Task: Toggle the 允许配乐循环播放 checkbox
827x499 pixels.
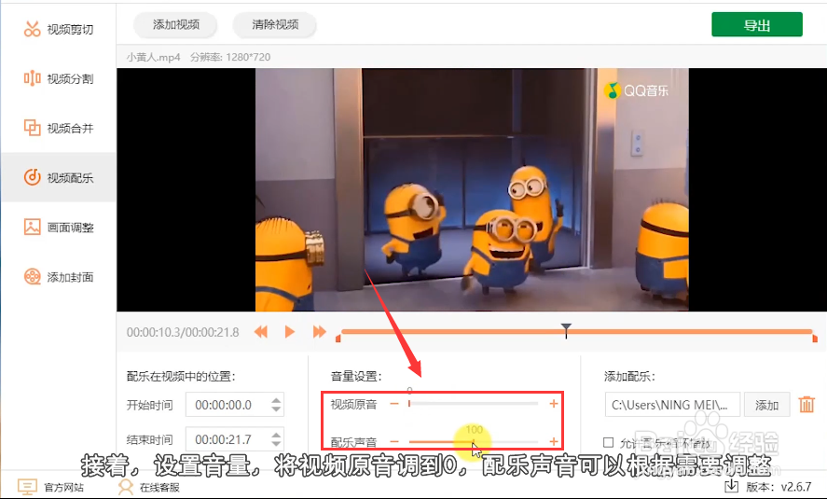Action: (x=608, y=442)
